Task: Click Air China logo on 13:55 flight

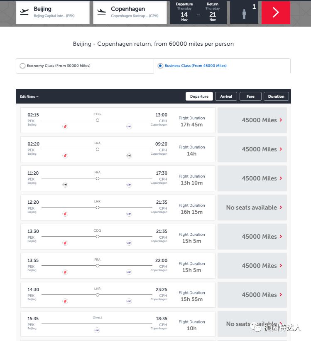Action: (65, 272)
